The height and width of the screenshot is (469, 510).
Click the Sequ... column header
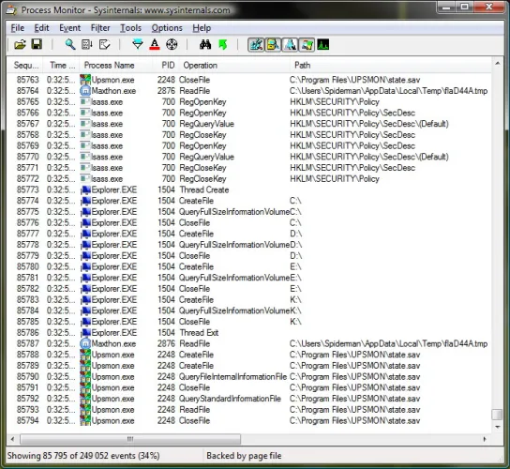click(26, 66)
